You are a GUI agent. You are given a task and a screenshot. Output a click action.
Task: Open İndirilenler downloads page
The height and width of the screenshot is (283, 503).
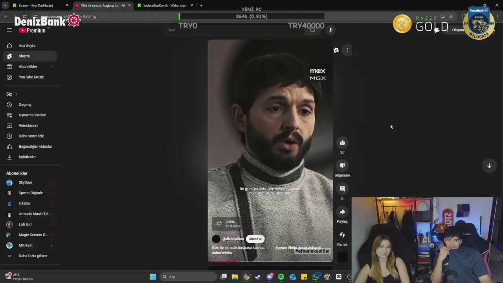[x=30, y=157]
